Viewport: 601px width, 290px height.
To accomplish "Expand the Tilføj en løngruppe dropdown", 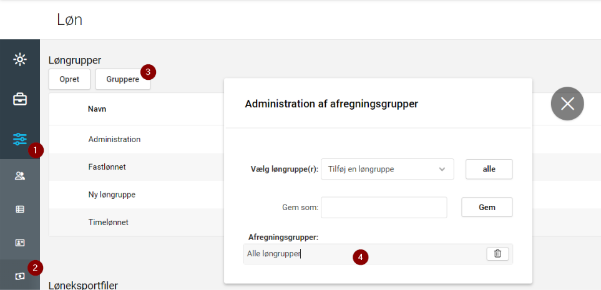I will point(387,169).
